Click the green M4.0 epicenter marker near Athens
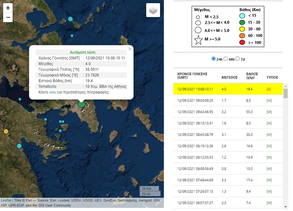 pos(81,104)
